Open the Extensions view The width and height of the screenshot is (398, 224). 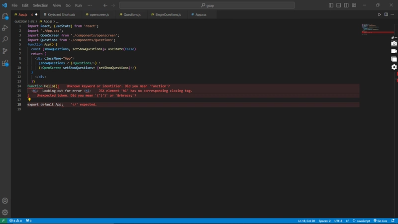(5, 63)
